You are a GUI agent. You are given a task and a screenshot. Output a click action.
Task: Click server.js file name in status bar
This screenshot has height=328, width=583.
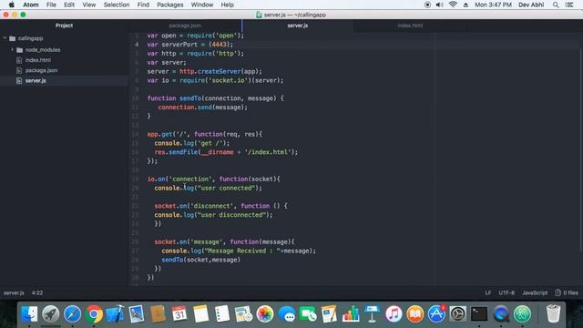(x=14, y=293)
